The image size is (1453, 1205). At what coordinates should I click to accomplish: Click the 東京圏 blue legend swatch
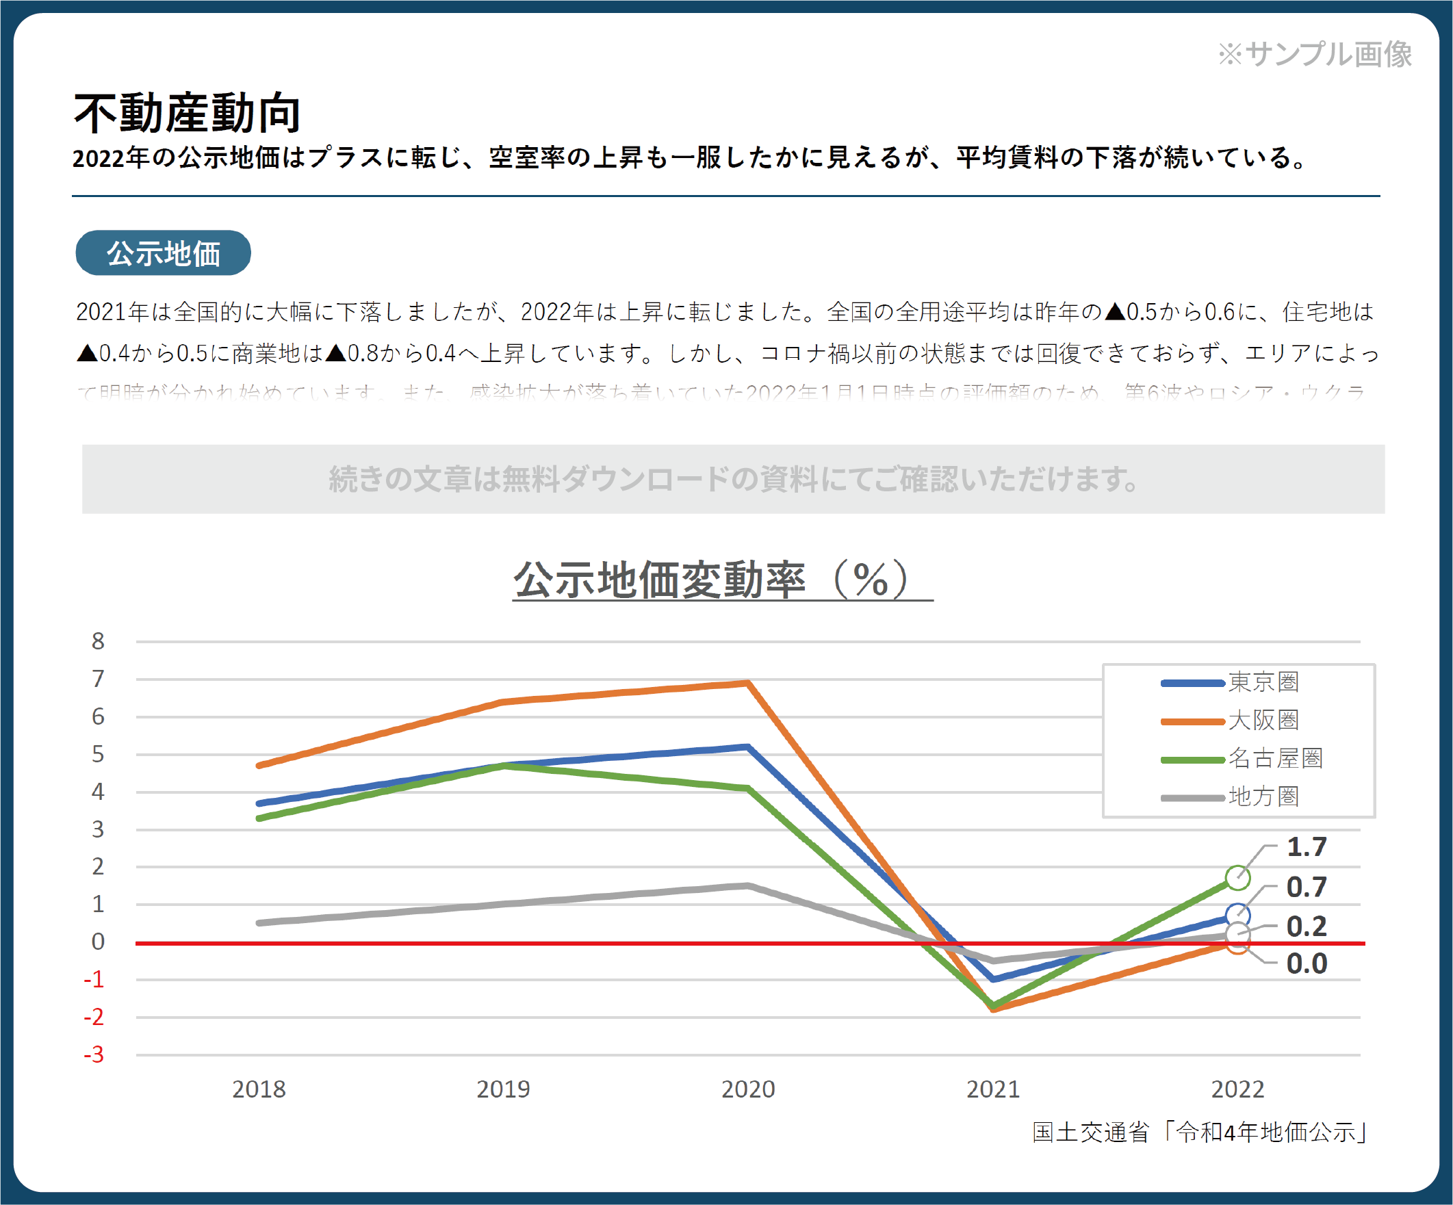tap(1192, 684)
